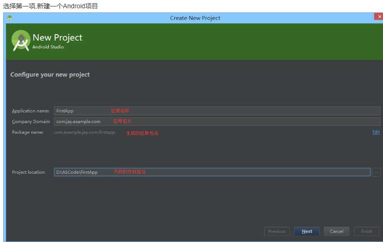
Task: Click the 'Project location:' label
Action: click(29, 172)
